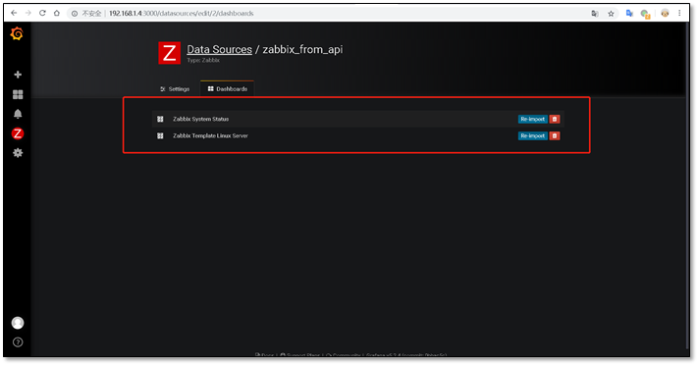699x366 pixels.
Task: Select the Dashboards tab
Action: 228,89
